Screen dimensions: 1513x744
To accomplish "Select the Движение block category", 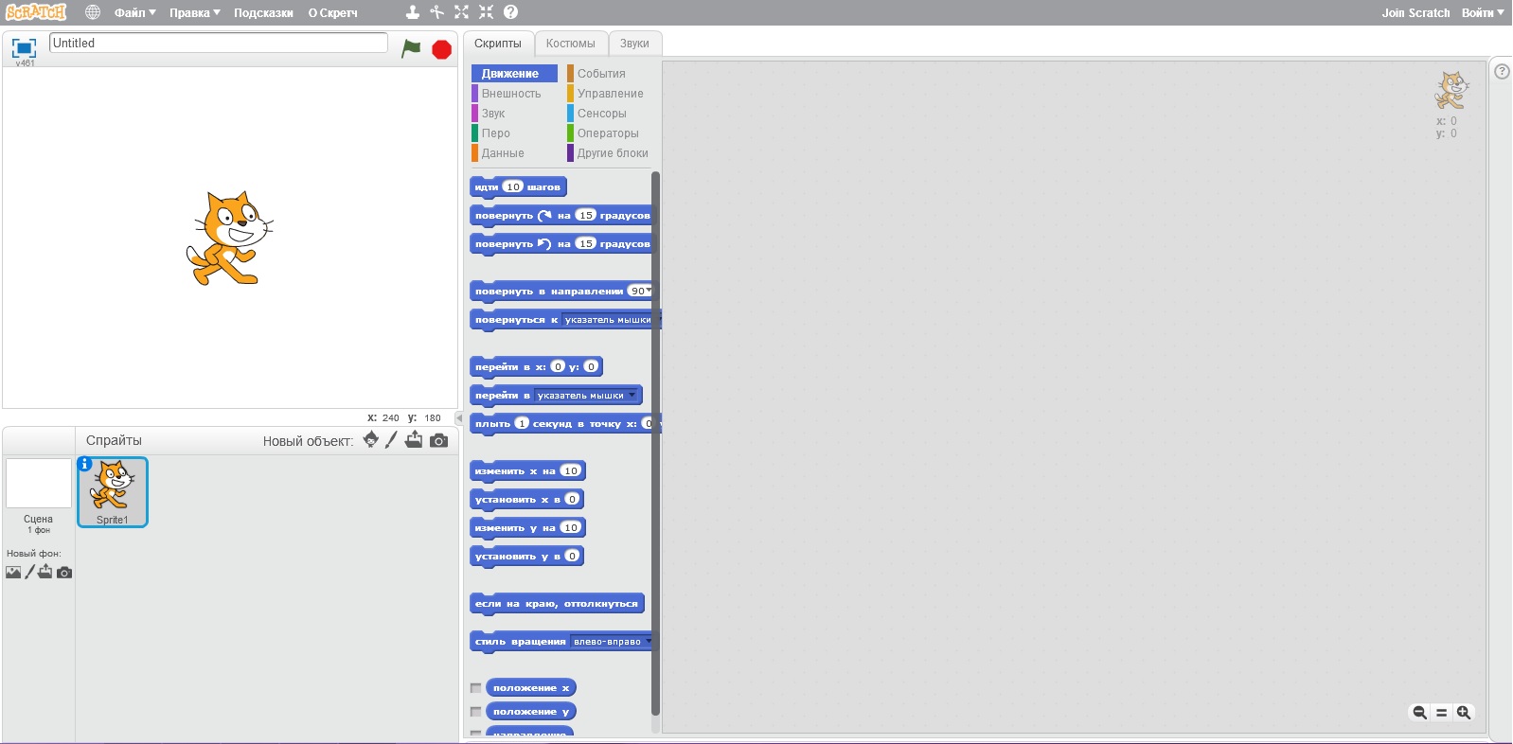I will 514,74.
